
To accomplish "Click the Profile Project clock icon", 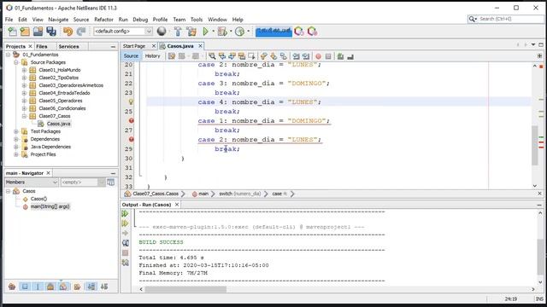I will point(239,32).
